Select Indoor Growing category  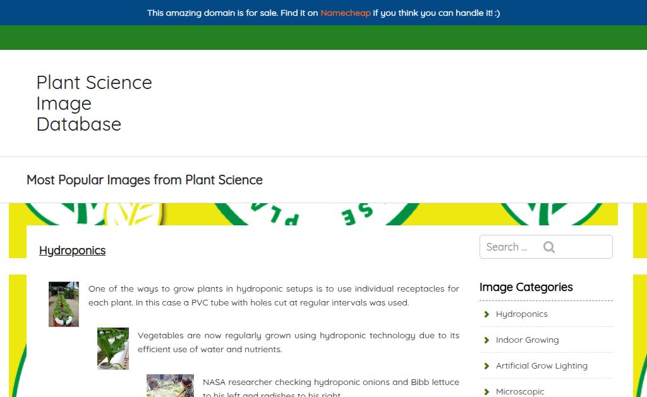coord(527,340)
